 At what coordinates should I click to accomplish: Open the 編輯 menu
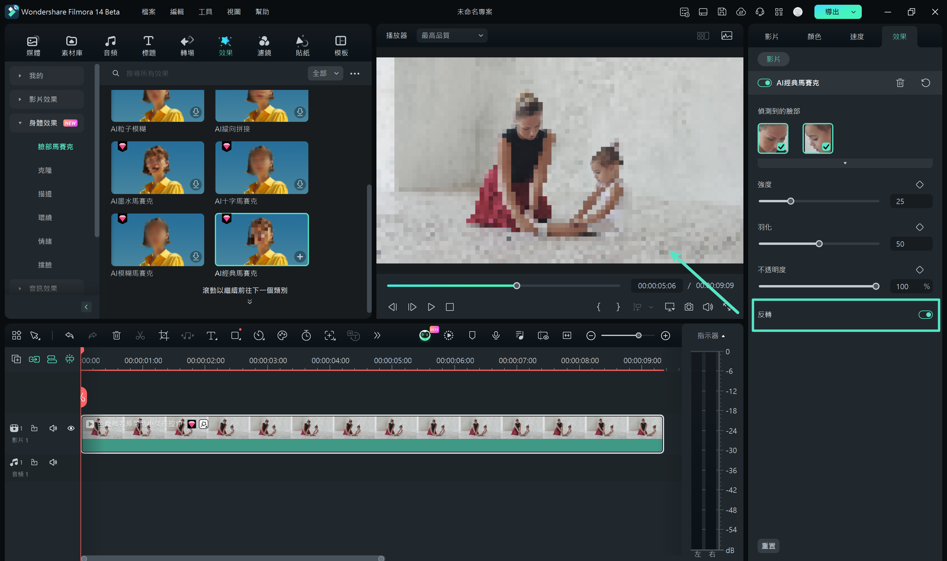[x=177, y=12]
